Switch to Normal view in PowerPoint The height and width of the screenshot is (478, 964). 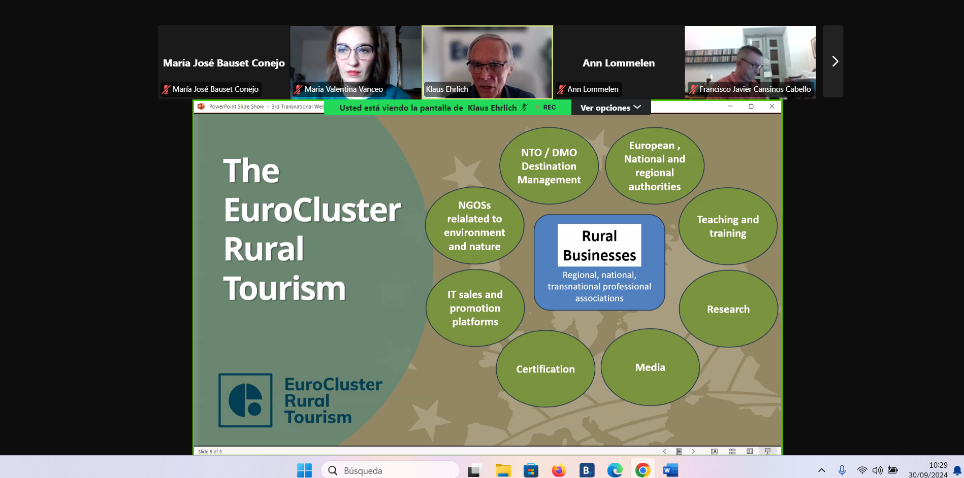(x=714, y=451)
